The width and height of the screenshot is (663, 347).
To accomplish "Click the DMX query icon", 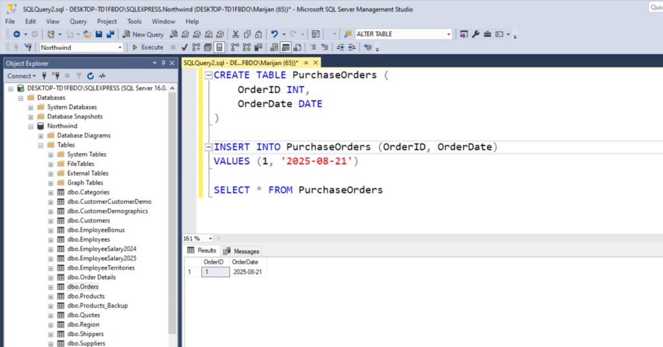I will [197, 34].
